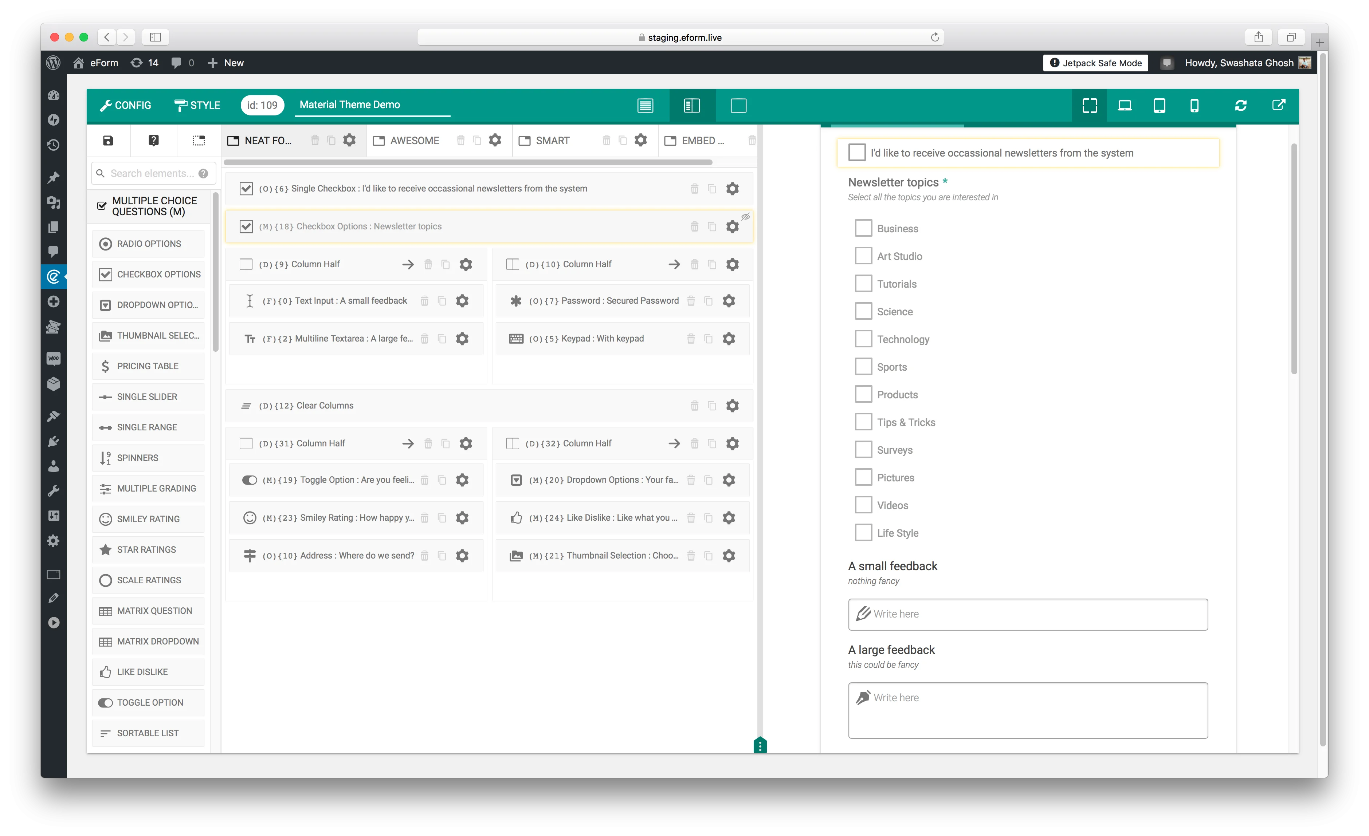Open Jetpack Safe Mode notice
The image size is (1369, 836).
pyautogui.click(x=1095, y=63)
